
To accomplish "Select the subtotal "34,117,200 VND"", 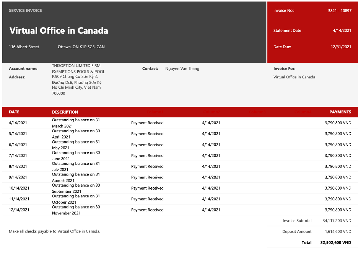I will point(337,221).
